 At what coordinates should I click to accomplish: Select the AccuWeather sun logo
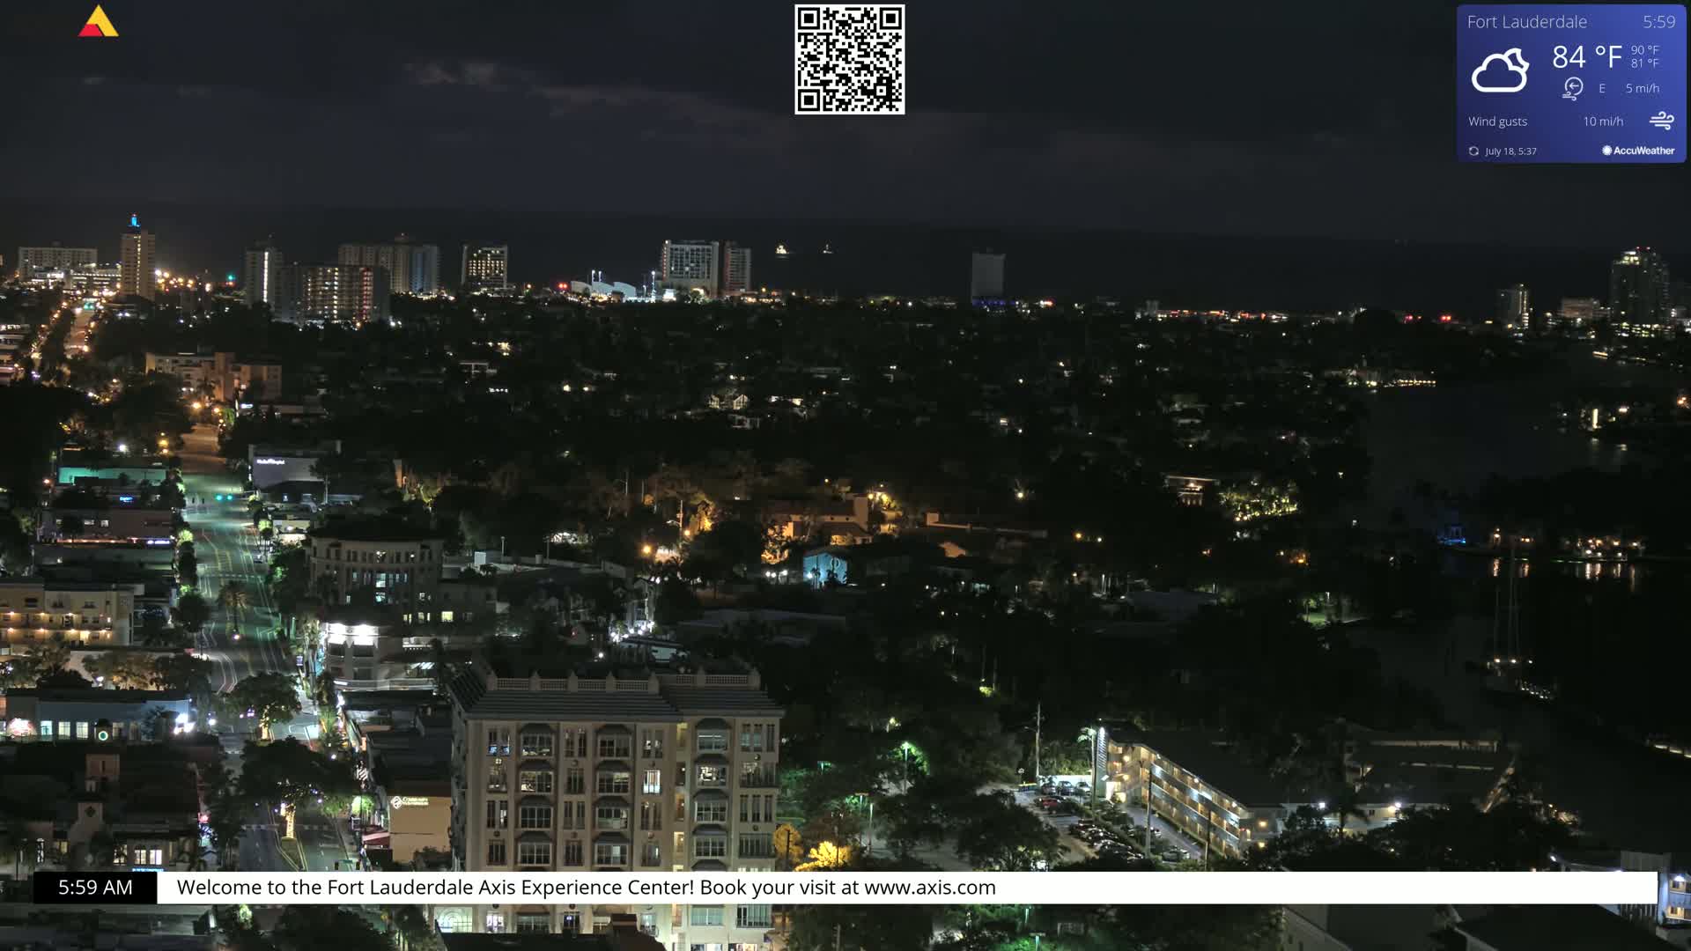click(1608, 150)
